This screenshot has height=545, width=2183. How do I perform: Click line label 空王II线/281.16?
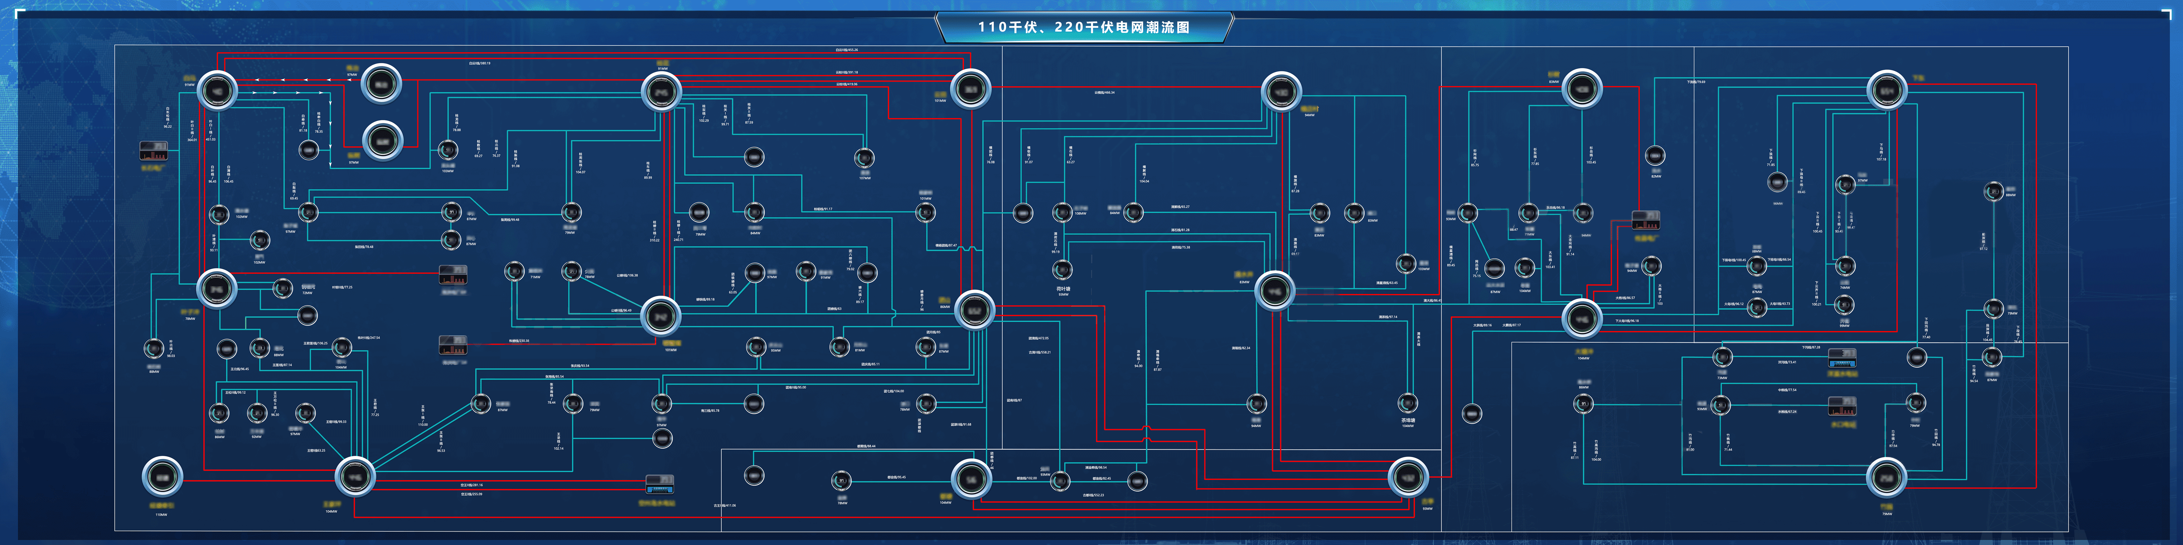tap(471, 485)
